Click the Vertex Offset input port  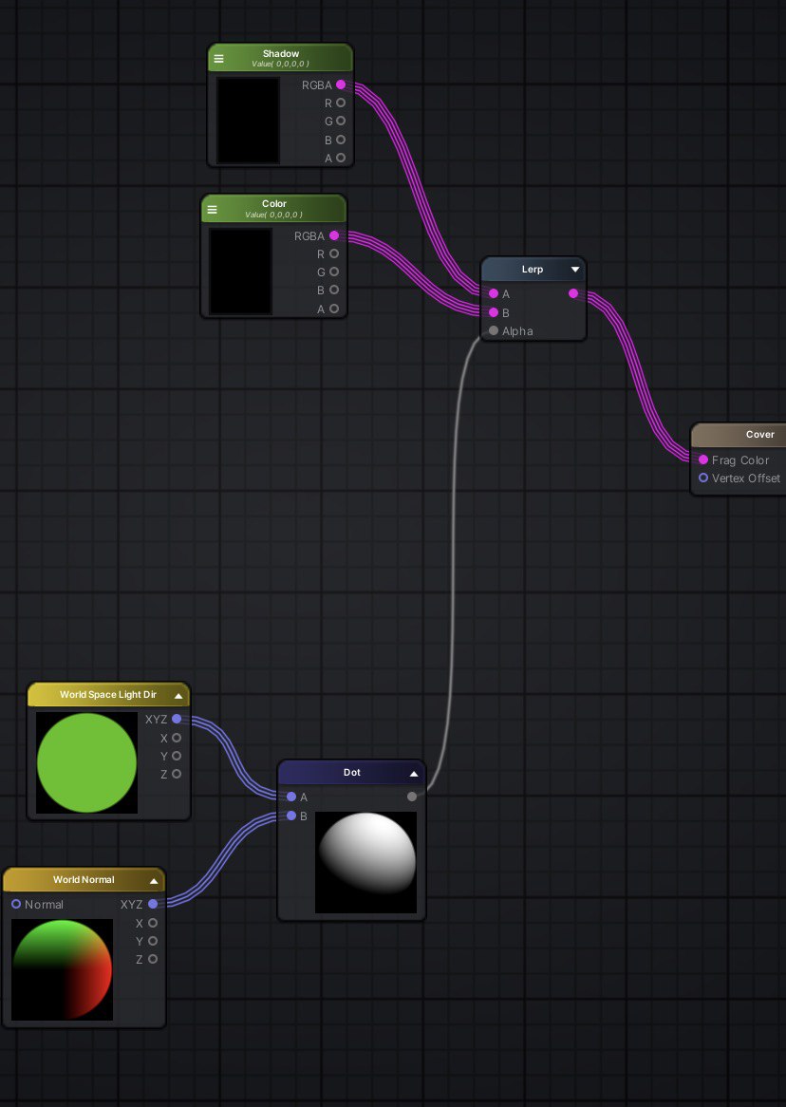click(x=703, y=478)
